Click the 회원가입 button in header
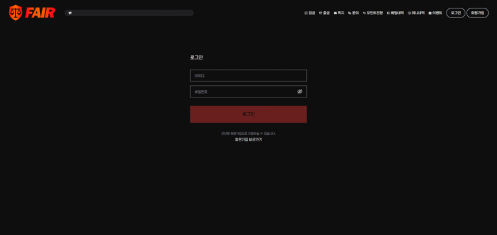This screenshot has width=497, height=235. click(478, 13)
